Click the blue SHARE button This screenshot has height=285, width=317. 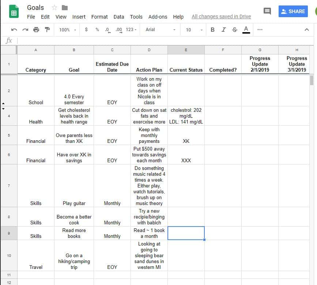click(x=293, y=11)
